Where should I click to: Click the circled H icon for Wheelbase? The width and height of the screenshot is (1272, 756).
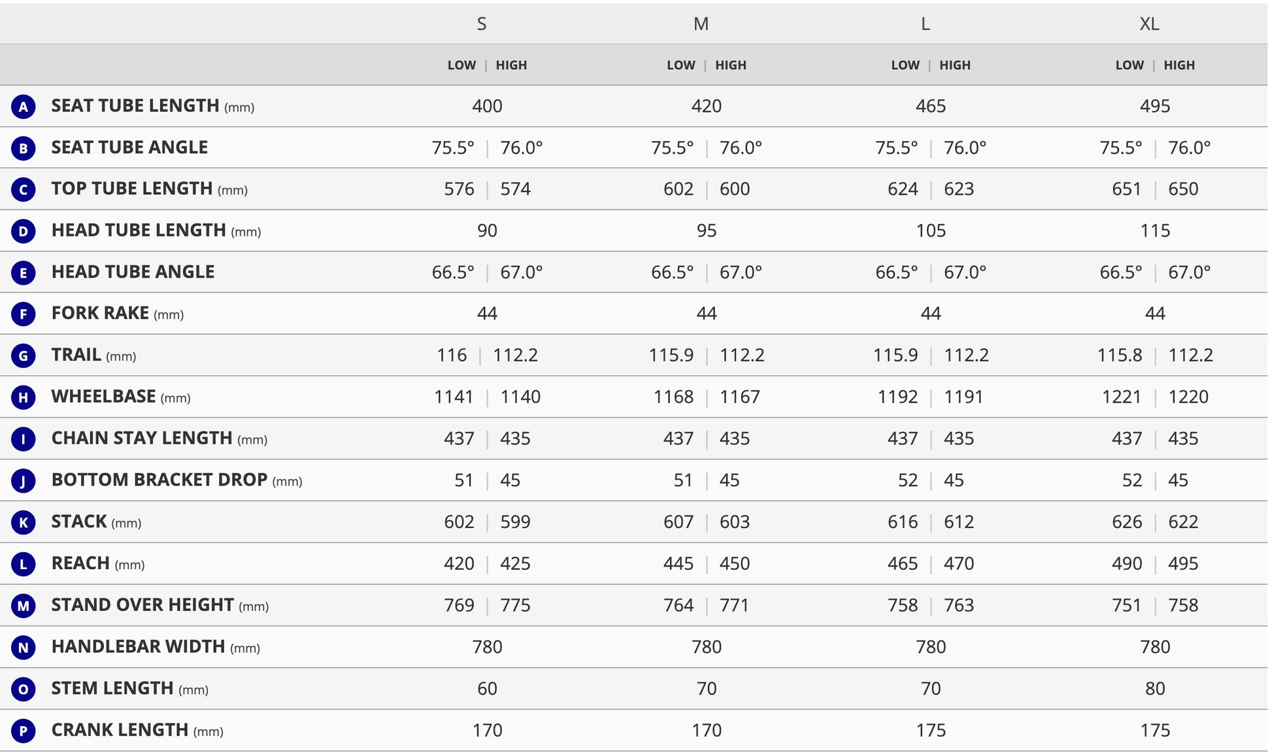pyautogui.click(x=24, y=397)
